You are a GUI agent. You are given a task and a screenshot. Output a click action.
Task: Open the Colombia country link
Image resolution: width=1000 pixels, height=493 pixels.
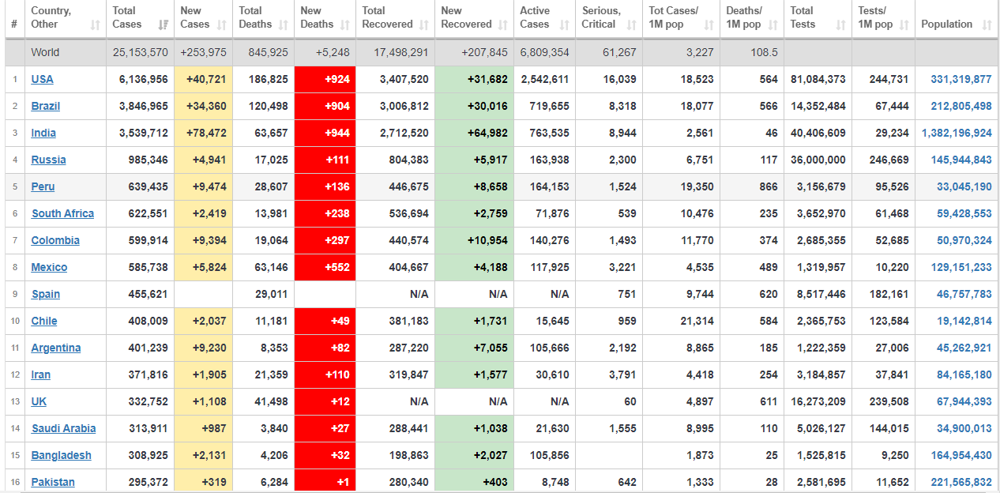pyautogui.click(x=55, y=240)
